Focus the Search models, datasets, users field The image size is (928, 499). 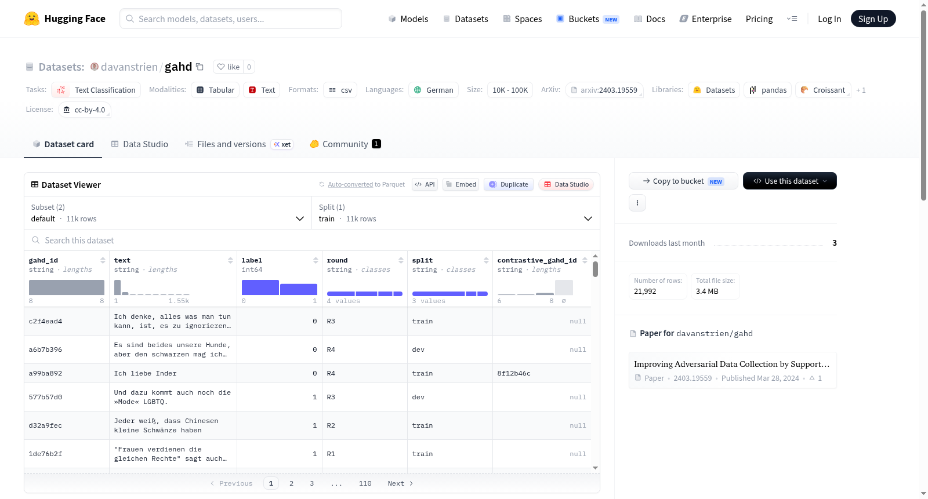click(x=231, y=19)
